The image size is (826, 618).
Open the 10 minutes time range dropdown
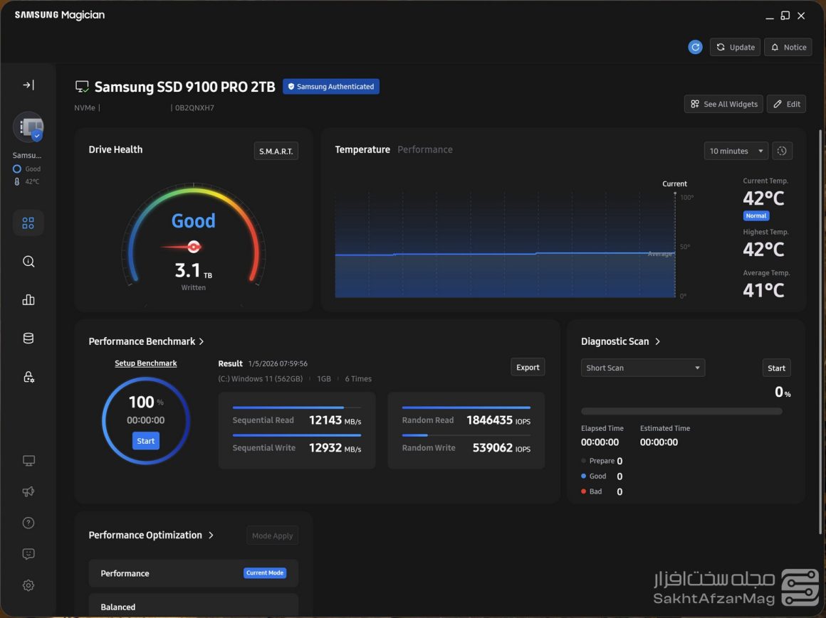(736, 151)
